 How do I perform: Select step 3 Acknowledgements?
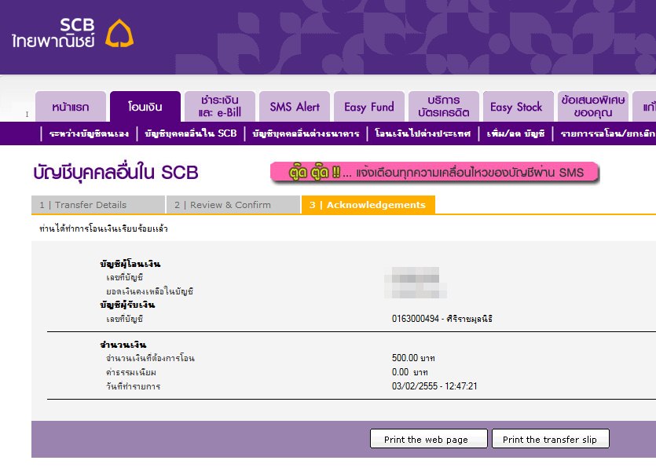[x=368, y=205]
